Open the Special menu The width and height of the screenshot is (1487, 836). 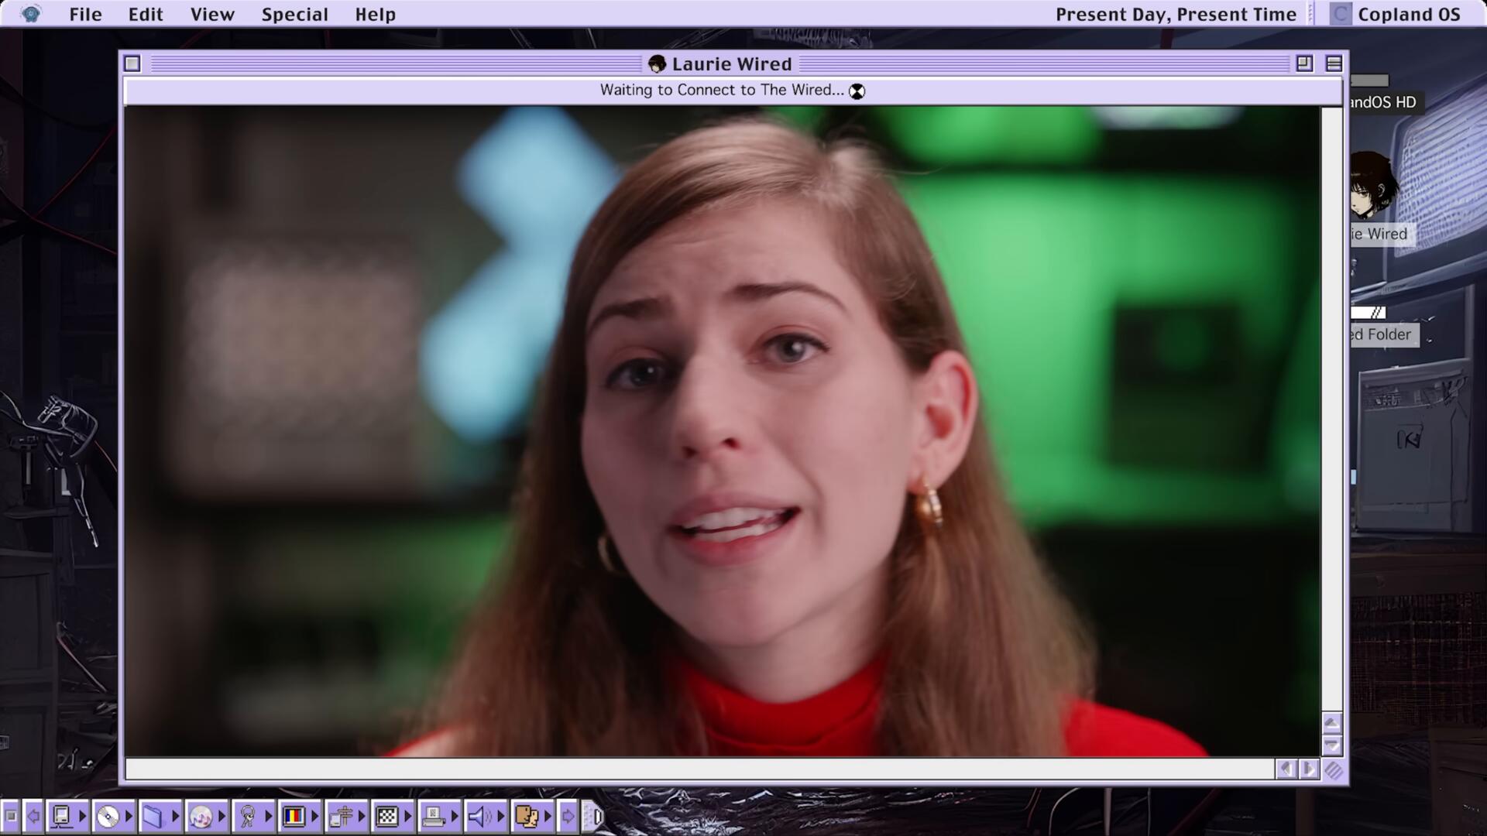(294, 14)
